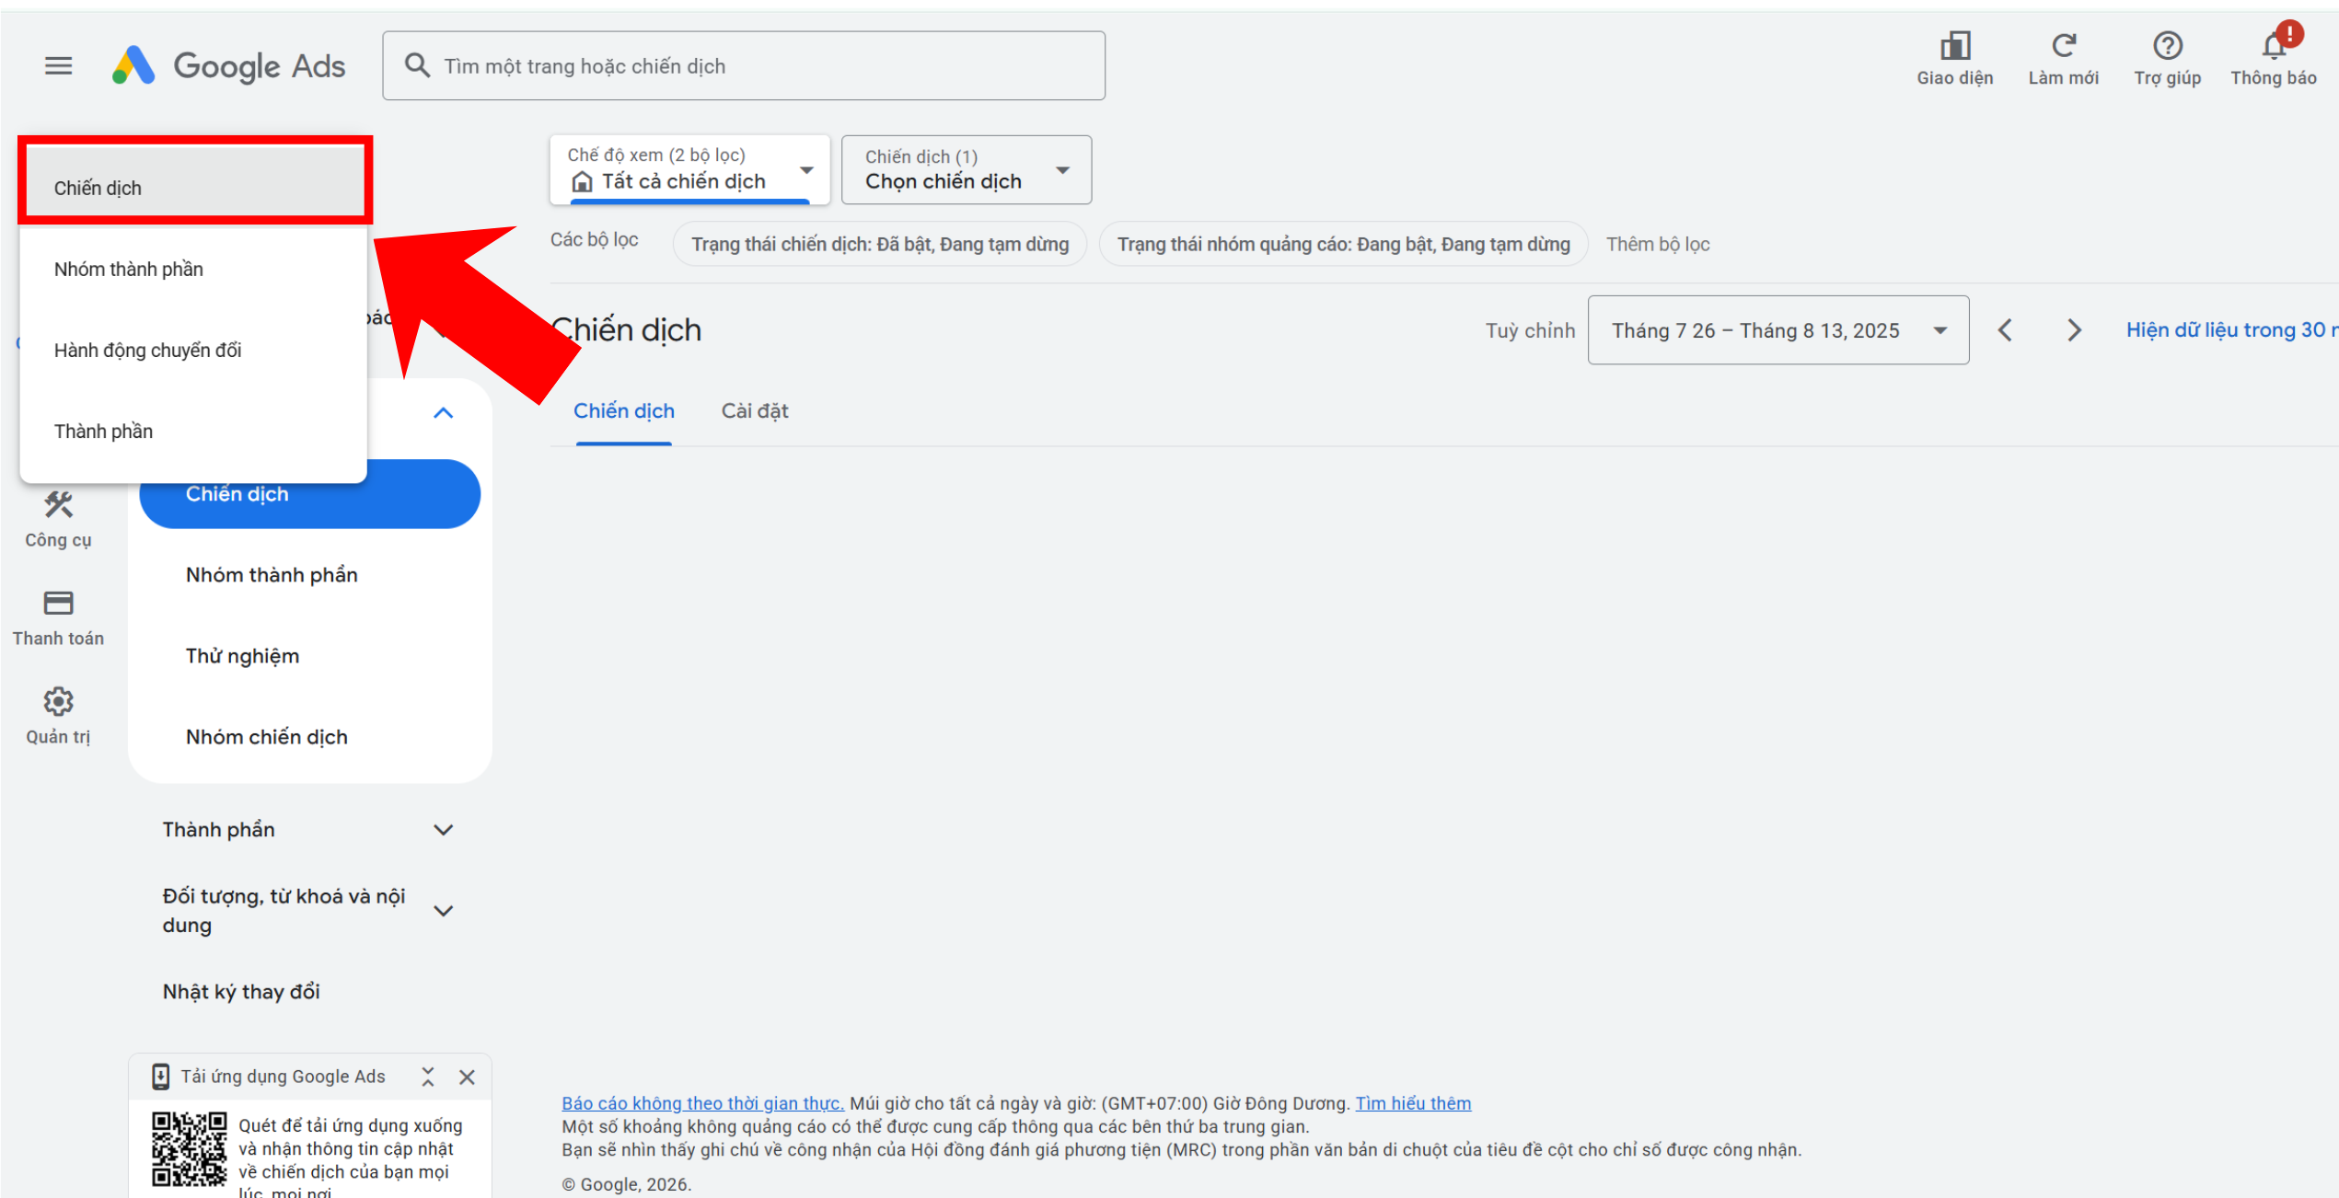This screenshot has height=1198, width=2339.
Task: Select Thành phần in suggestions popup
Action: (192, 432)
